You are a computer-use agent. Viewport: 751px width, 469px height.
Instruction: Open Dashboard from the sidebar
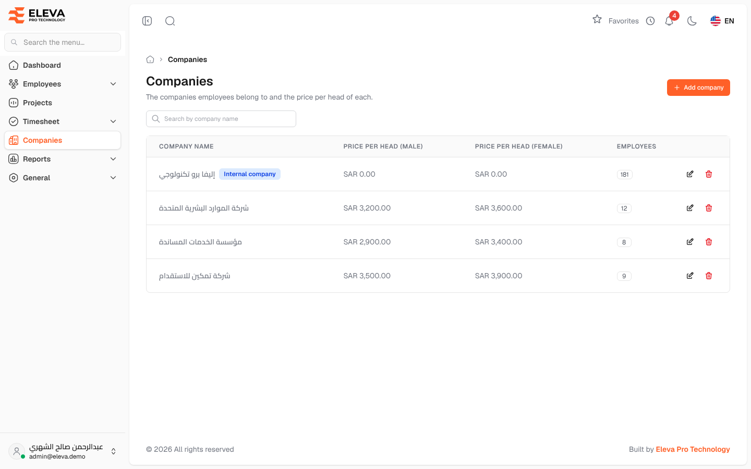[x=63, y=65]
